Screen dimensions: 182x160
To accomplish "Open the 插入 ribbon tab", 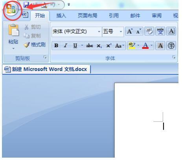I will coord(61,16).
